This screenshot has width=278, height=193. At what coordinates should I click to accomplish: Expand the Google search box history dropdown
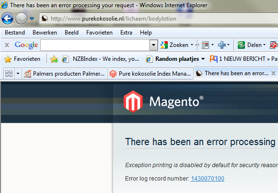point(154,45)
